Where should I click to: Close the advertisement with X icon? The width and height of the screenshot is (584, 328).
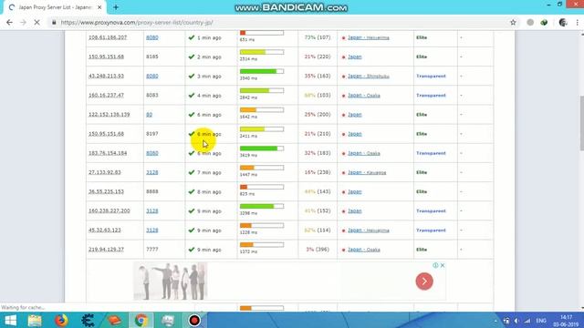coord(443,265)
